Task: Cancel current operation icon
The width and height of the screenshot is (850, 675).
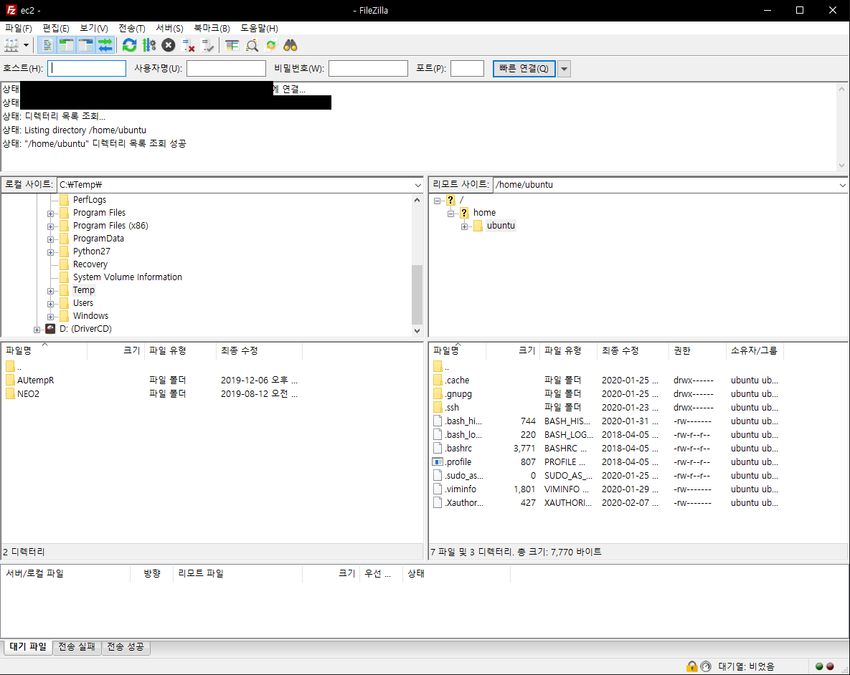Action: pos(169,46)
